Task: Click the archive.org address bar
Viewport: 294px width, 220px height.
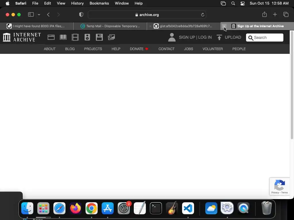Action: click(x=147, y=15)
